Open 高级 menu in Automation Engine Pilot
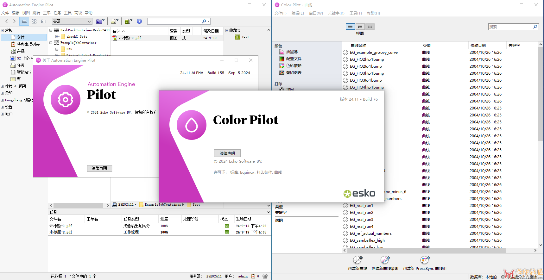The height and width of the screenshot is (280, 544). tap(78, 13)
